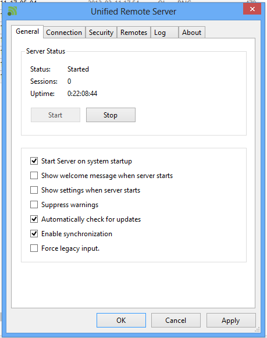
Task: Toggle the Suppress warnings checkbox
Action: click(34, 205)
